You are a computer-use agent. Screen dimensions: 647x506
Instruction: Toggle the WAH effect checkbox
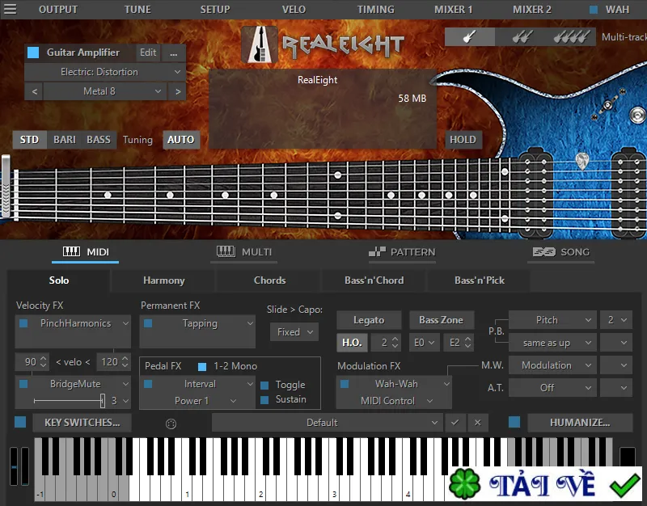(594, 10)
